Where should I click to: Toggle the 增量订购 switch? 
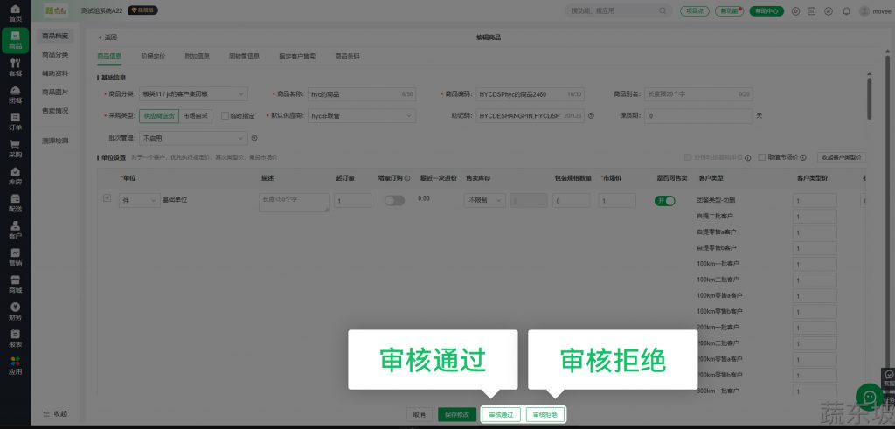(x=394, y=200)
